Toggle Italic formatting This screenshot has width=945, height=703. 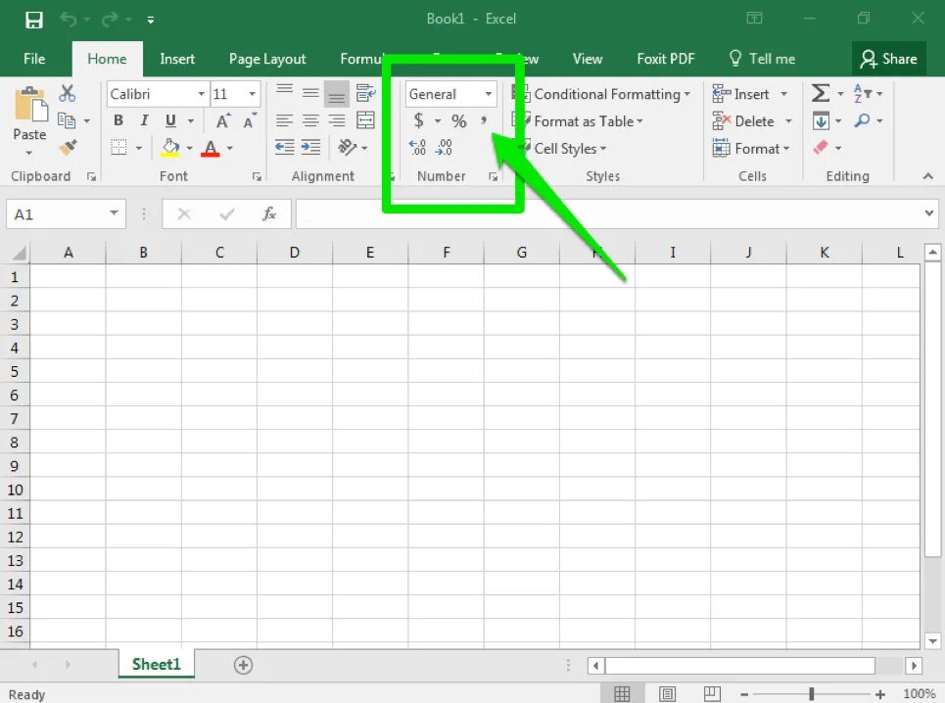click(144, 120)
